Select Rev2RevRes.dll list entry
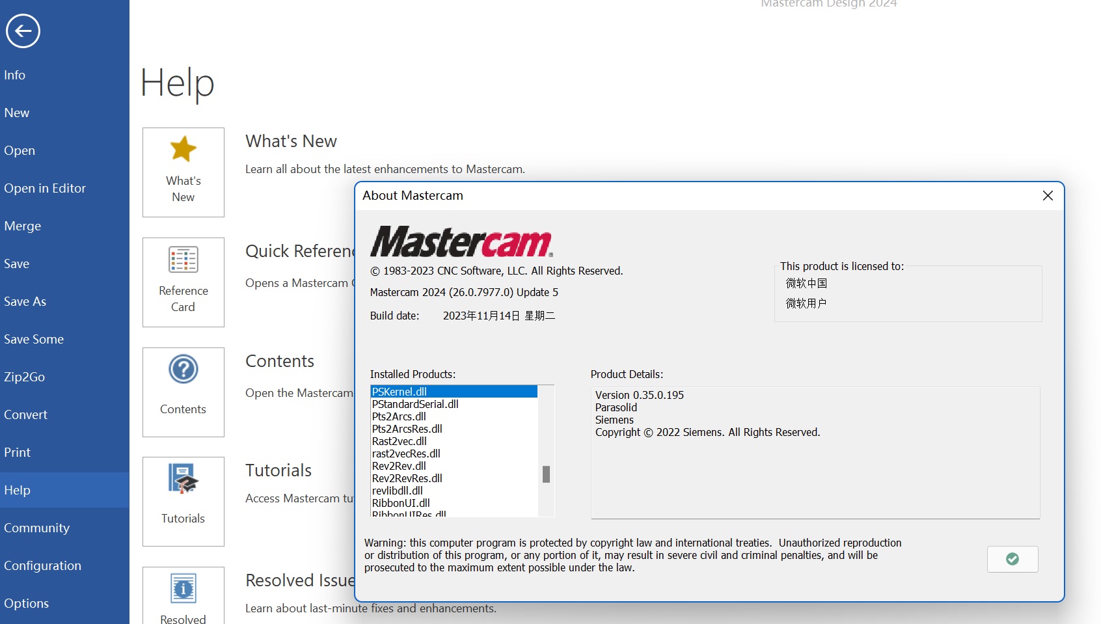The width and height of the screenshot is (1101, 624). click(x=454, y=478)
